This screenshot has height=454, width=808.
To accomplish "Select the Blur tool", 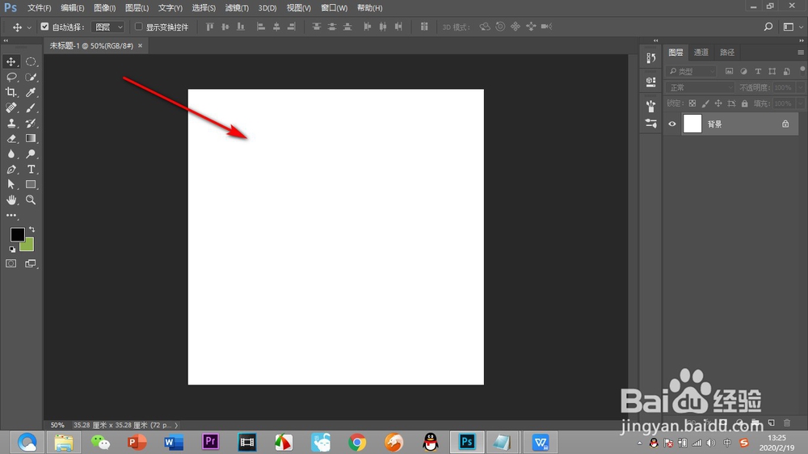I will 11,153.
